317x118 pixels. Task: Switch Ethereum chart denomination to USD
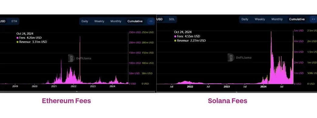3,21
